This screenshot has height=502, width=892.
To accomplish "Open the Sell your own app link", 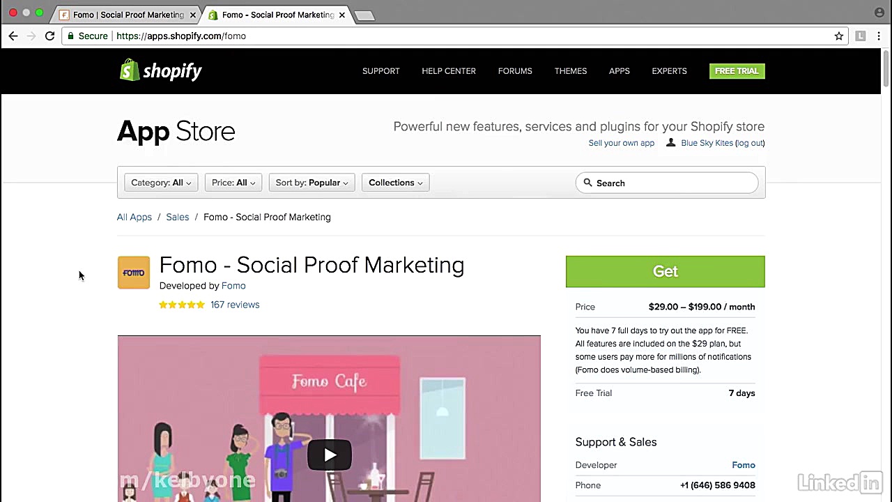I will tap(622, 143).
